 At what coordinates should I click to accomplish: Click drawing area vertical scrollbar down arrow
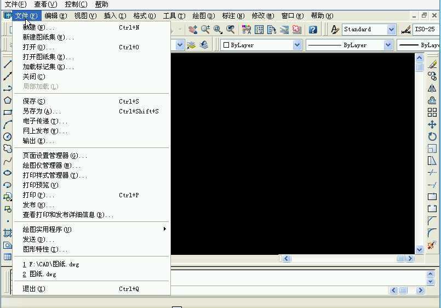coord(419,249)
